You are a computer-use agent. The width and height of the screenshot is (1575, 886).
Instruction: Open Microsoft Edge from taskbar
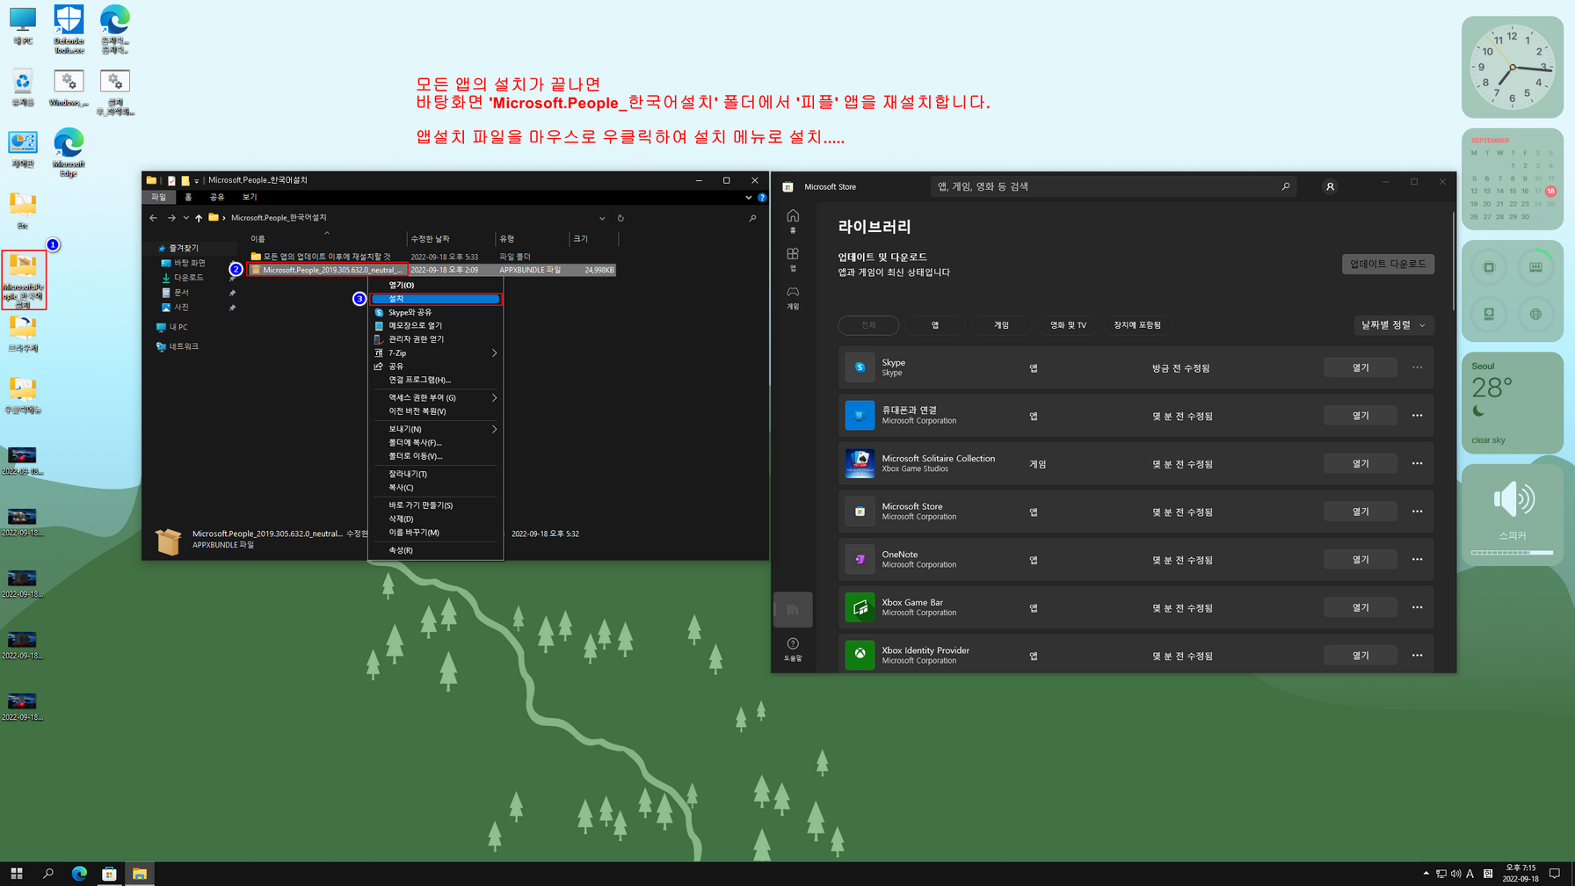coord(79,874)
